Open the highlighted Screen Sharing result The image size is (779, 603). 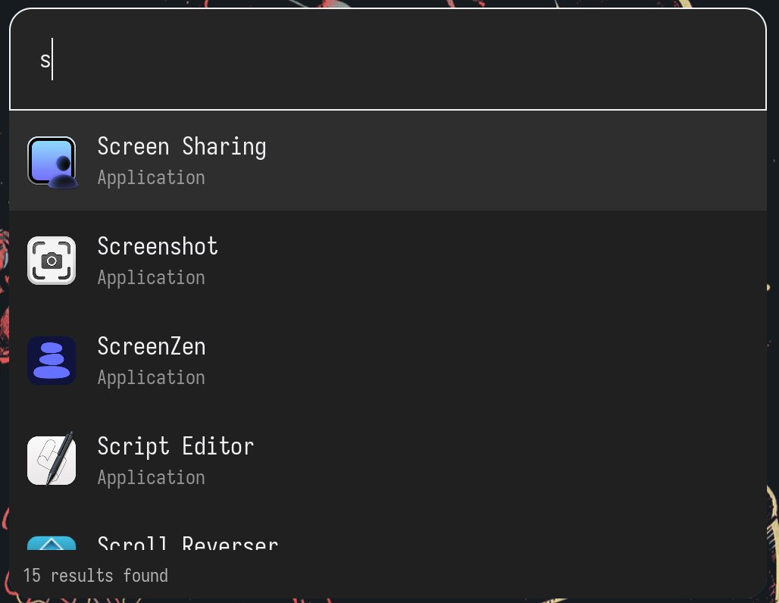[303, 161]
